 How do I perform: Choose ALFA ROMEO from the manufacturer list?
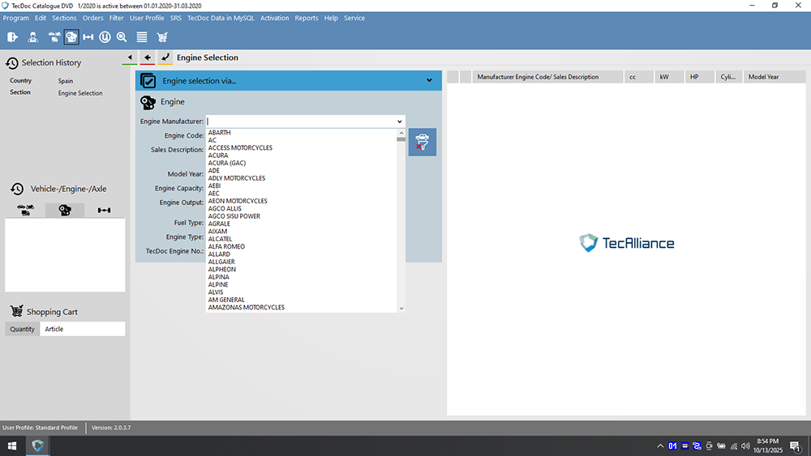[226, 247]
